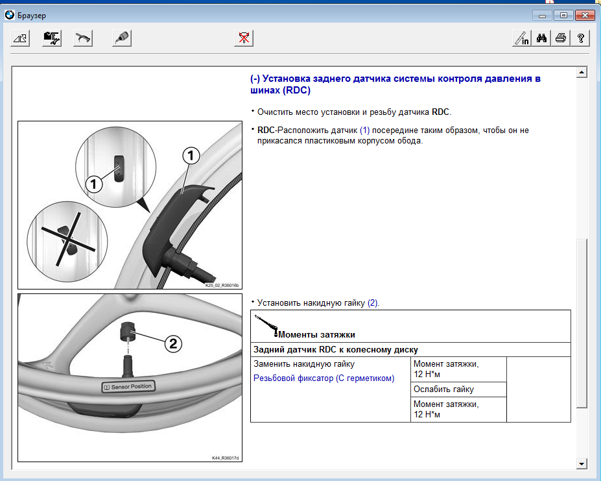Click the ruler 'in' units icon
601x481 pixels.
522,38
